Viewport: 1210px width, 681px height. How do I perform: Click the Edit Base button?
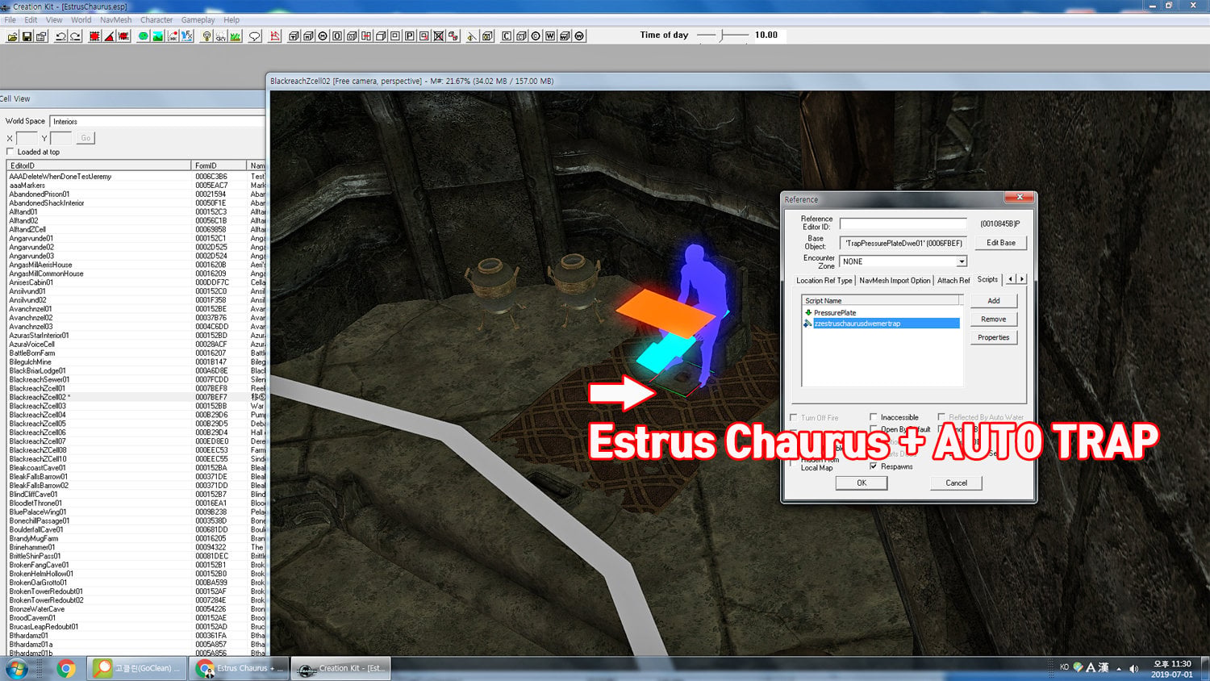tap(1000, 243)
